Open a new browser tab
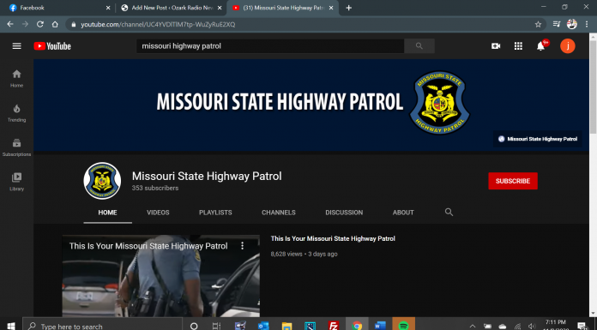 (348, 8)
